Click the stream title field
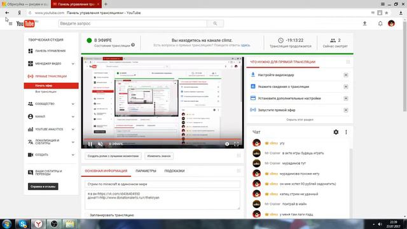 pos(163,184)
